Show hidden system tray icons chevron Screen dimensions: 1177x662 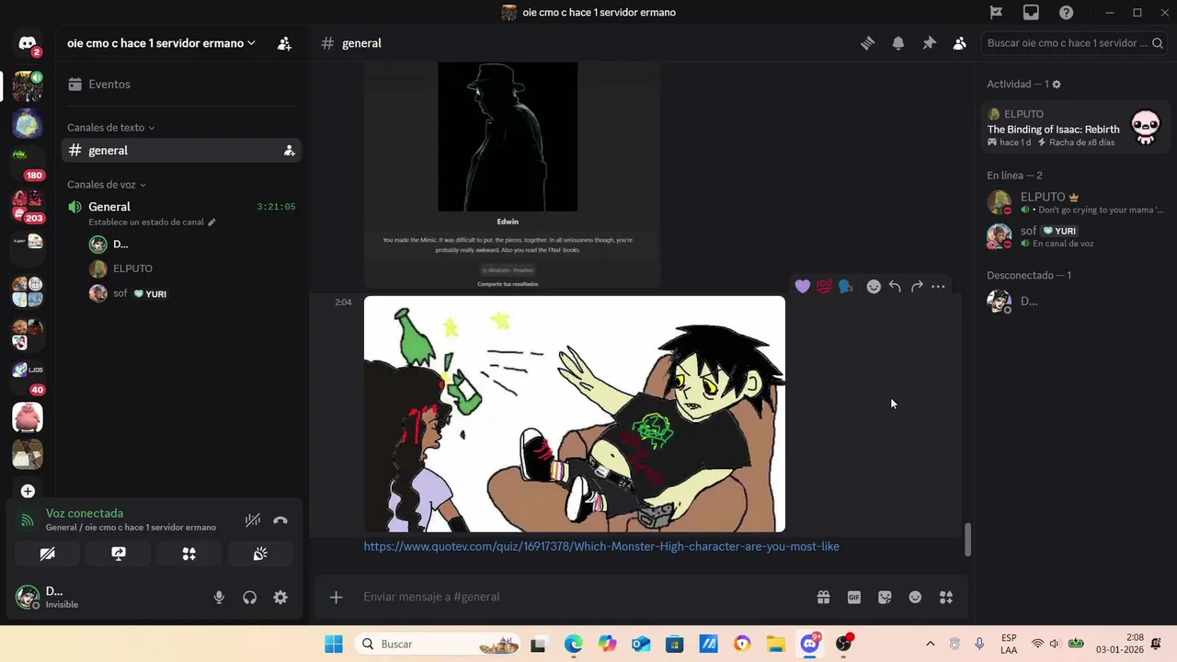click(x=930, y=644)
